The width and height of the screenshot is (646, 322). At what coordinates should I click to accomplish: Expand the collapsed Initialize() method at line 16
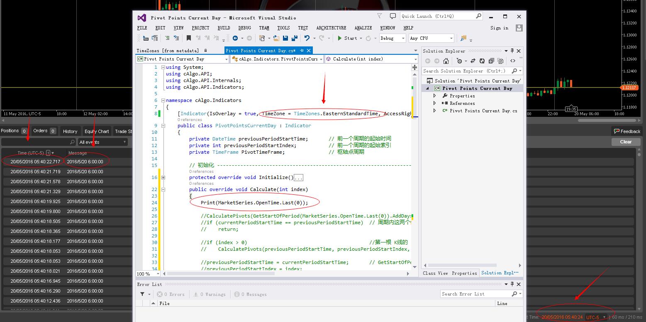[x=163, y=177]
